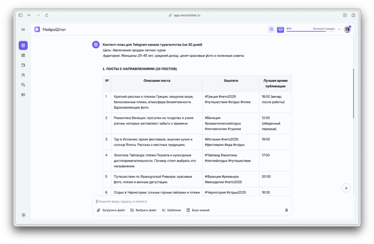Click the '17:00' time cell

pos(275,161)
